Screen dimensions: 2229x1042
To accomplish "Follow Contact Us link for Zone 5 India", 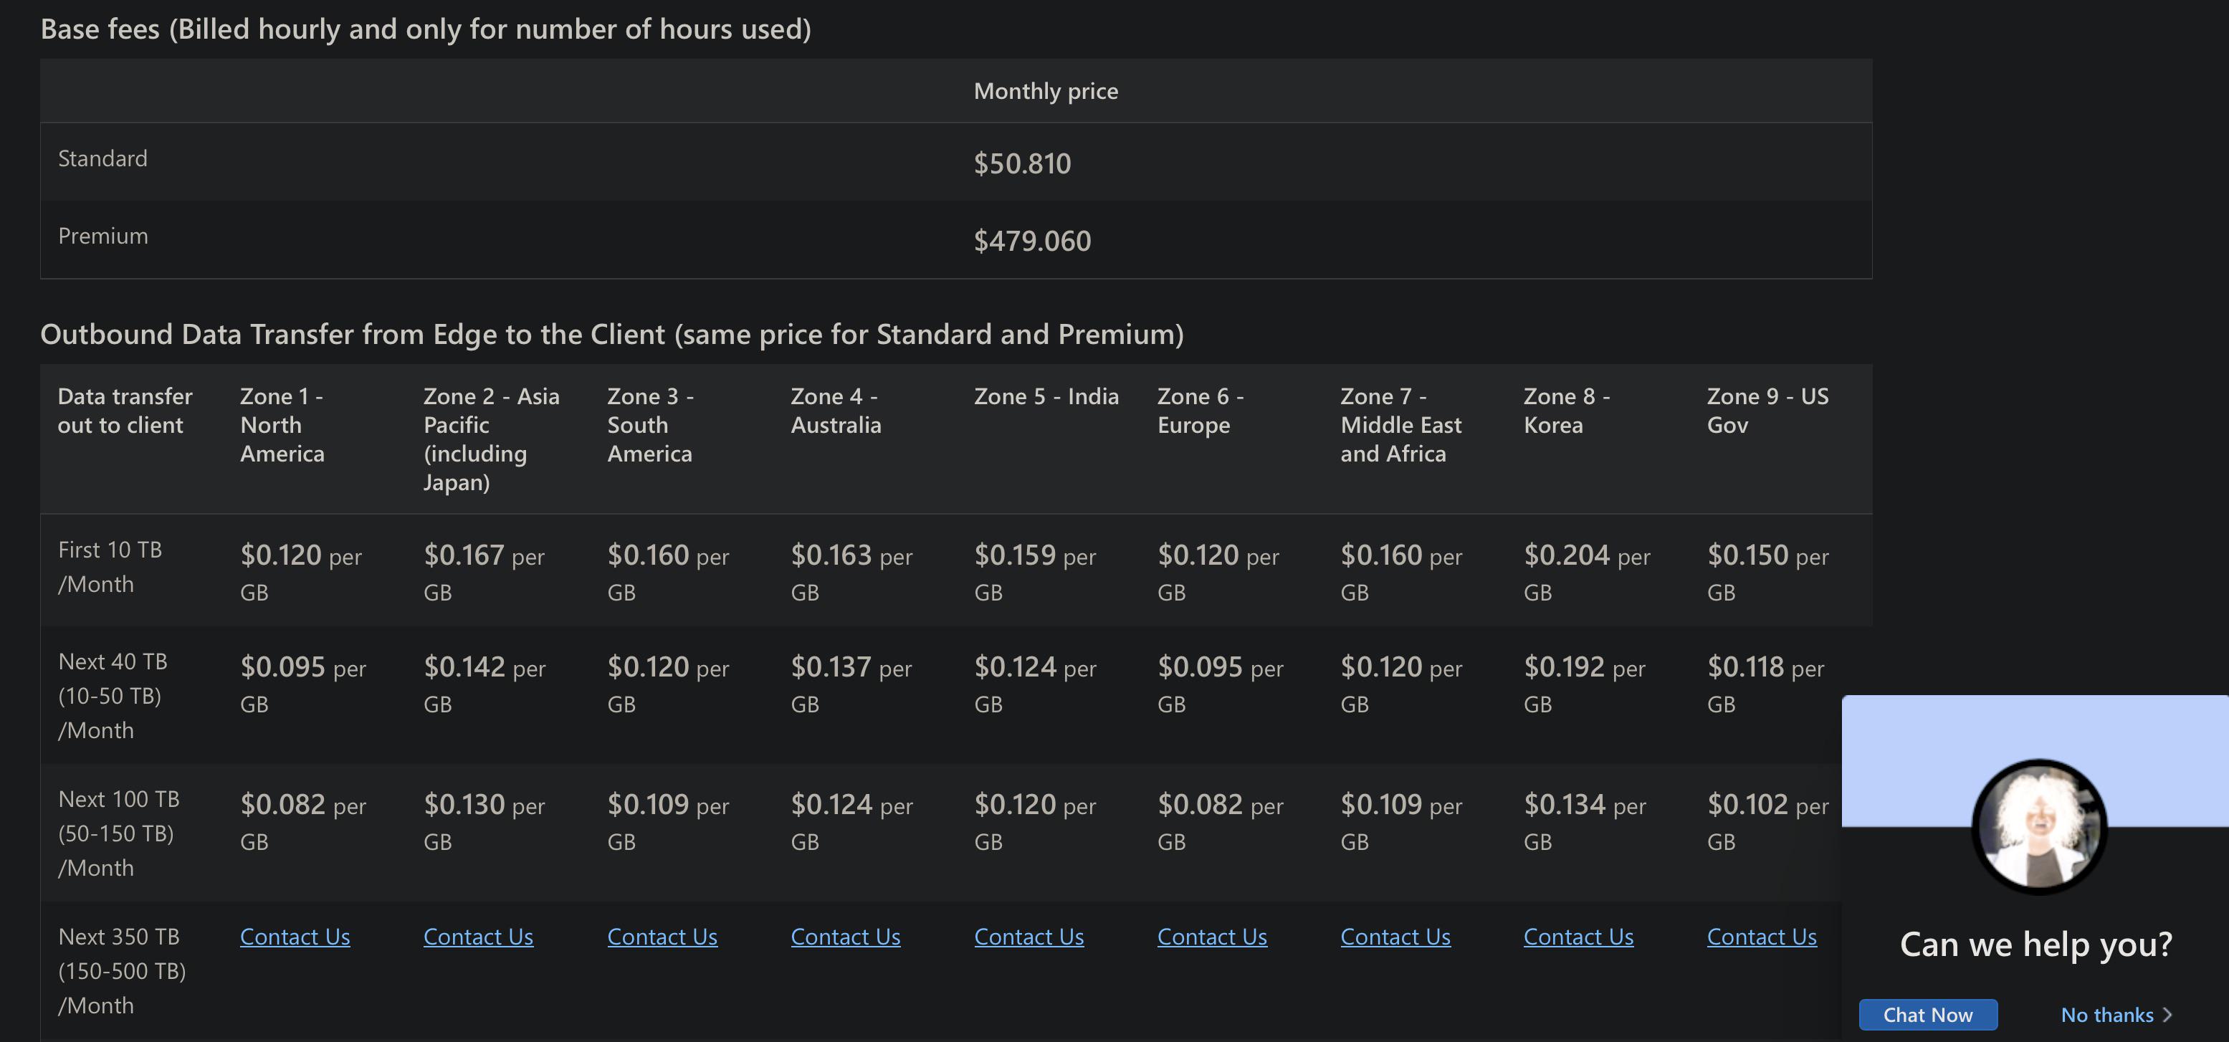I will click(1028, 937).
